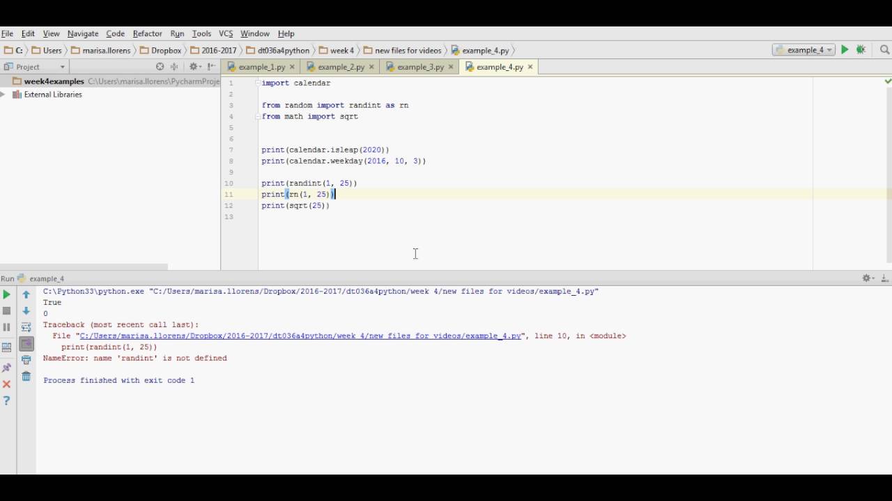
Task: Open Search Everywhere magnifier icon
Action: pos(885,50)
